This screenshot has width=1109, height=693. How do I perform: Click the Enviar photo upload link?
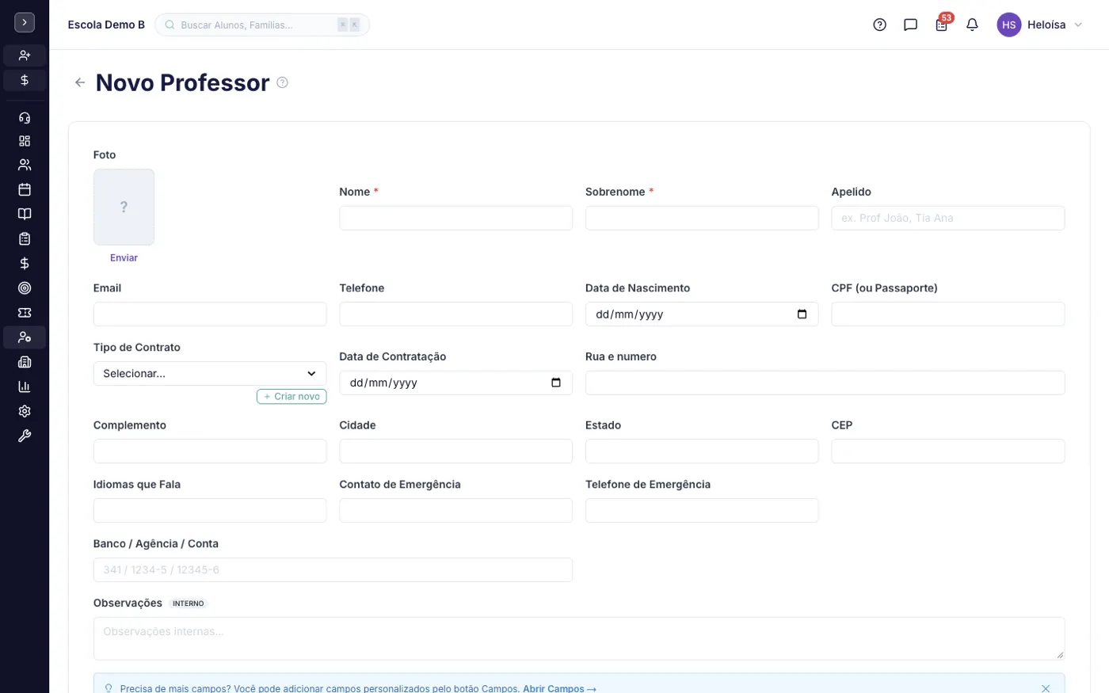(124, 257)
